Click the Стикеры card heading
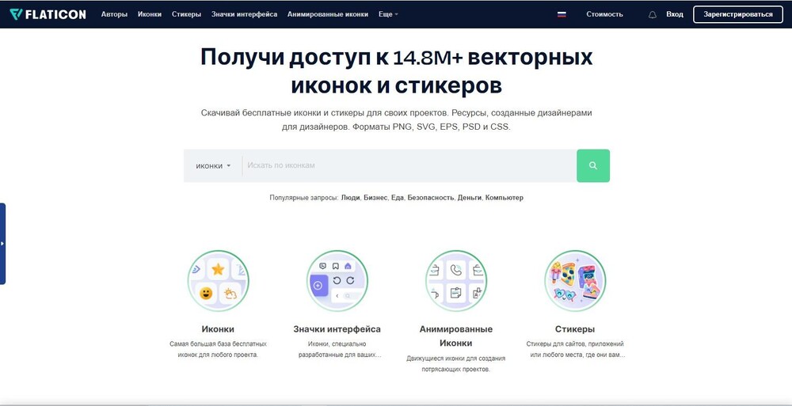 pos(575,329)
